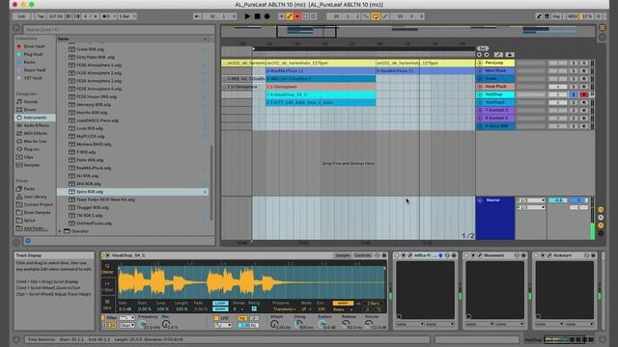Arm the Main Pluck track
618x347 pixels.
(x=583, y=70)
